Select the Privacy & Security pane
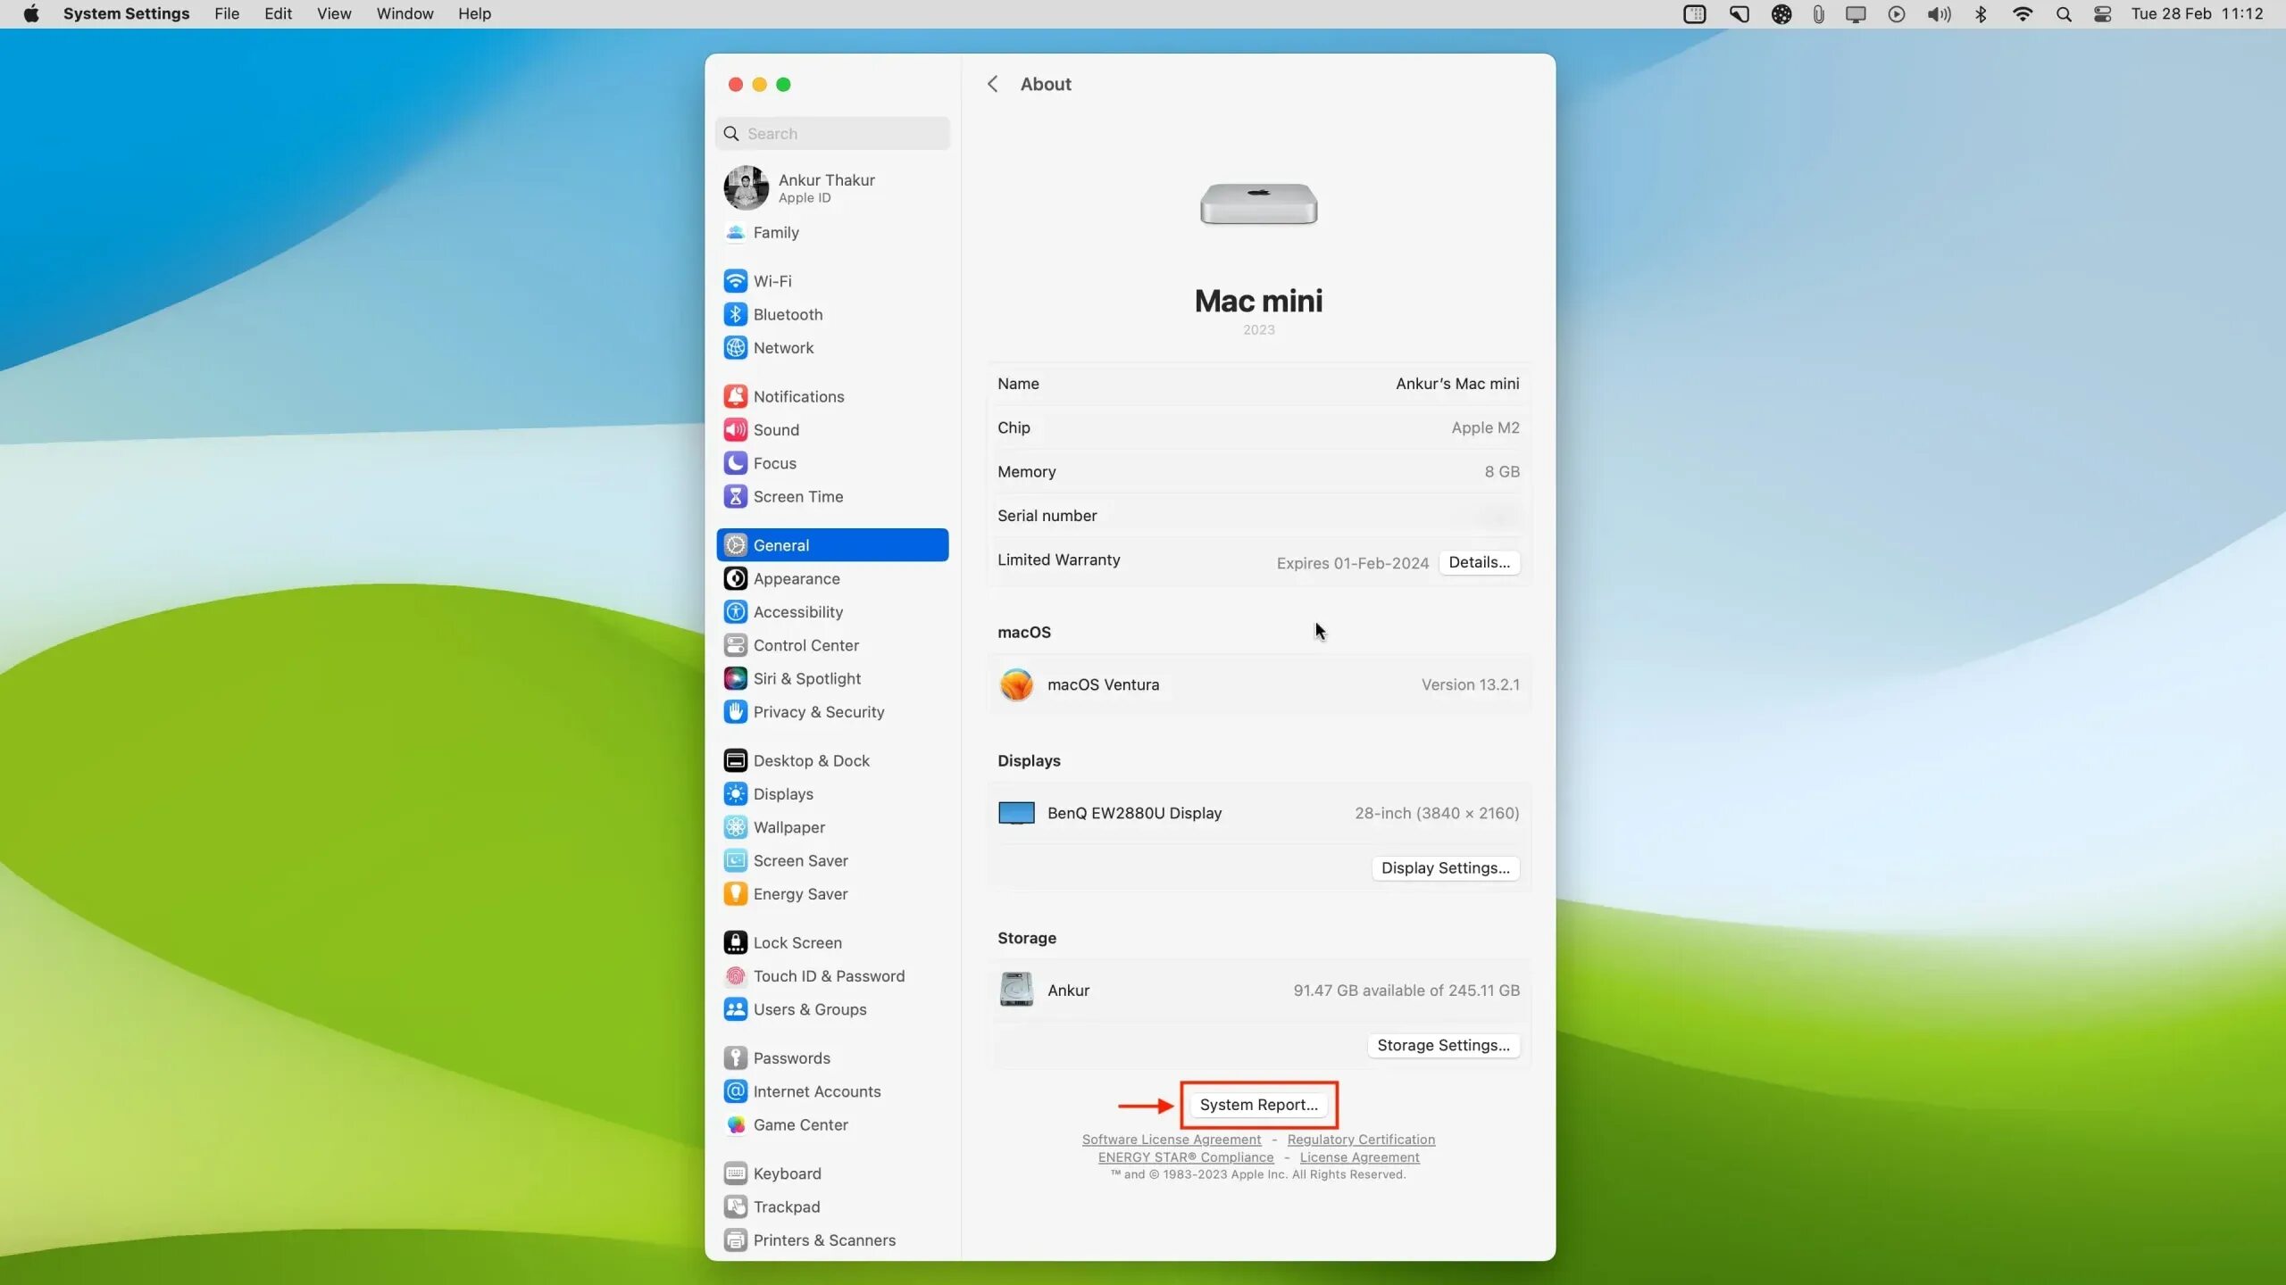The height and width of the screenshot is (1285, 2286). pyautogui.click(x=818, y=712)
